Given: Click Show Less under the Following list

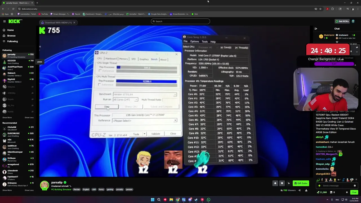Looking at the screenshot, I should coord(29,118).
